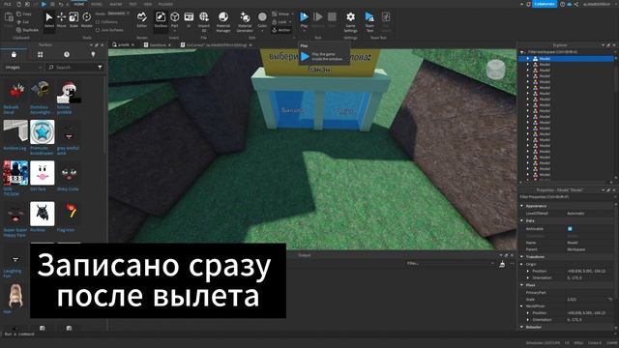Open the Color picker dropdown arrow
The width and height of the screenshot is (619, 348).
262,30
